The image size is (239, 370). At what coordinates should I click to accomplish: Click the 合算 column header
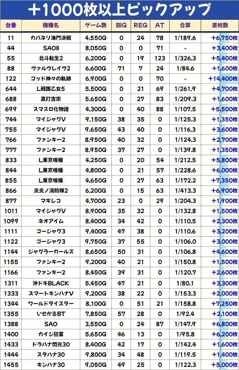[x=185, y=25]
